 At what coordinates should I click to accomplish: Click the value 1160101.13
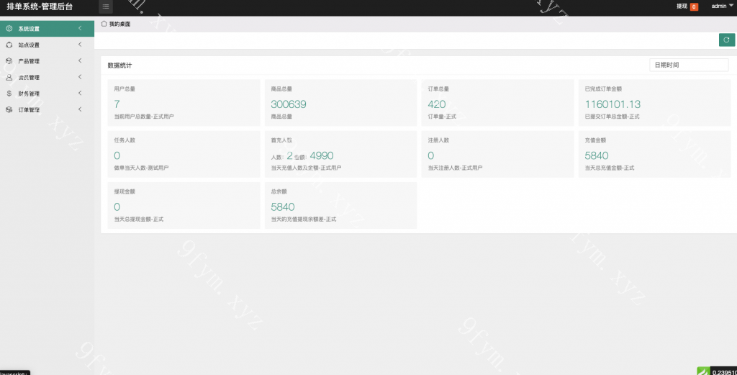coord(612,104)
